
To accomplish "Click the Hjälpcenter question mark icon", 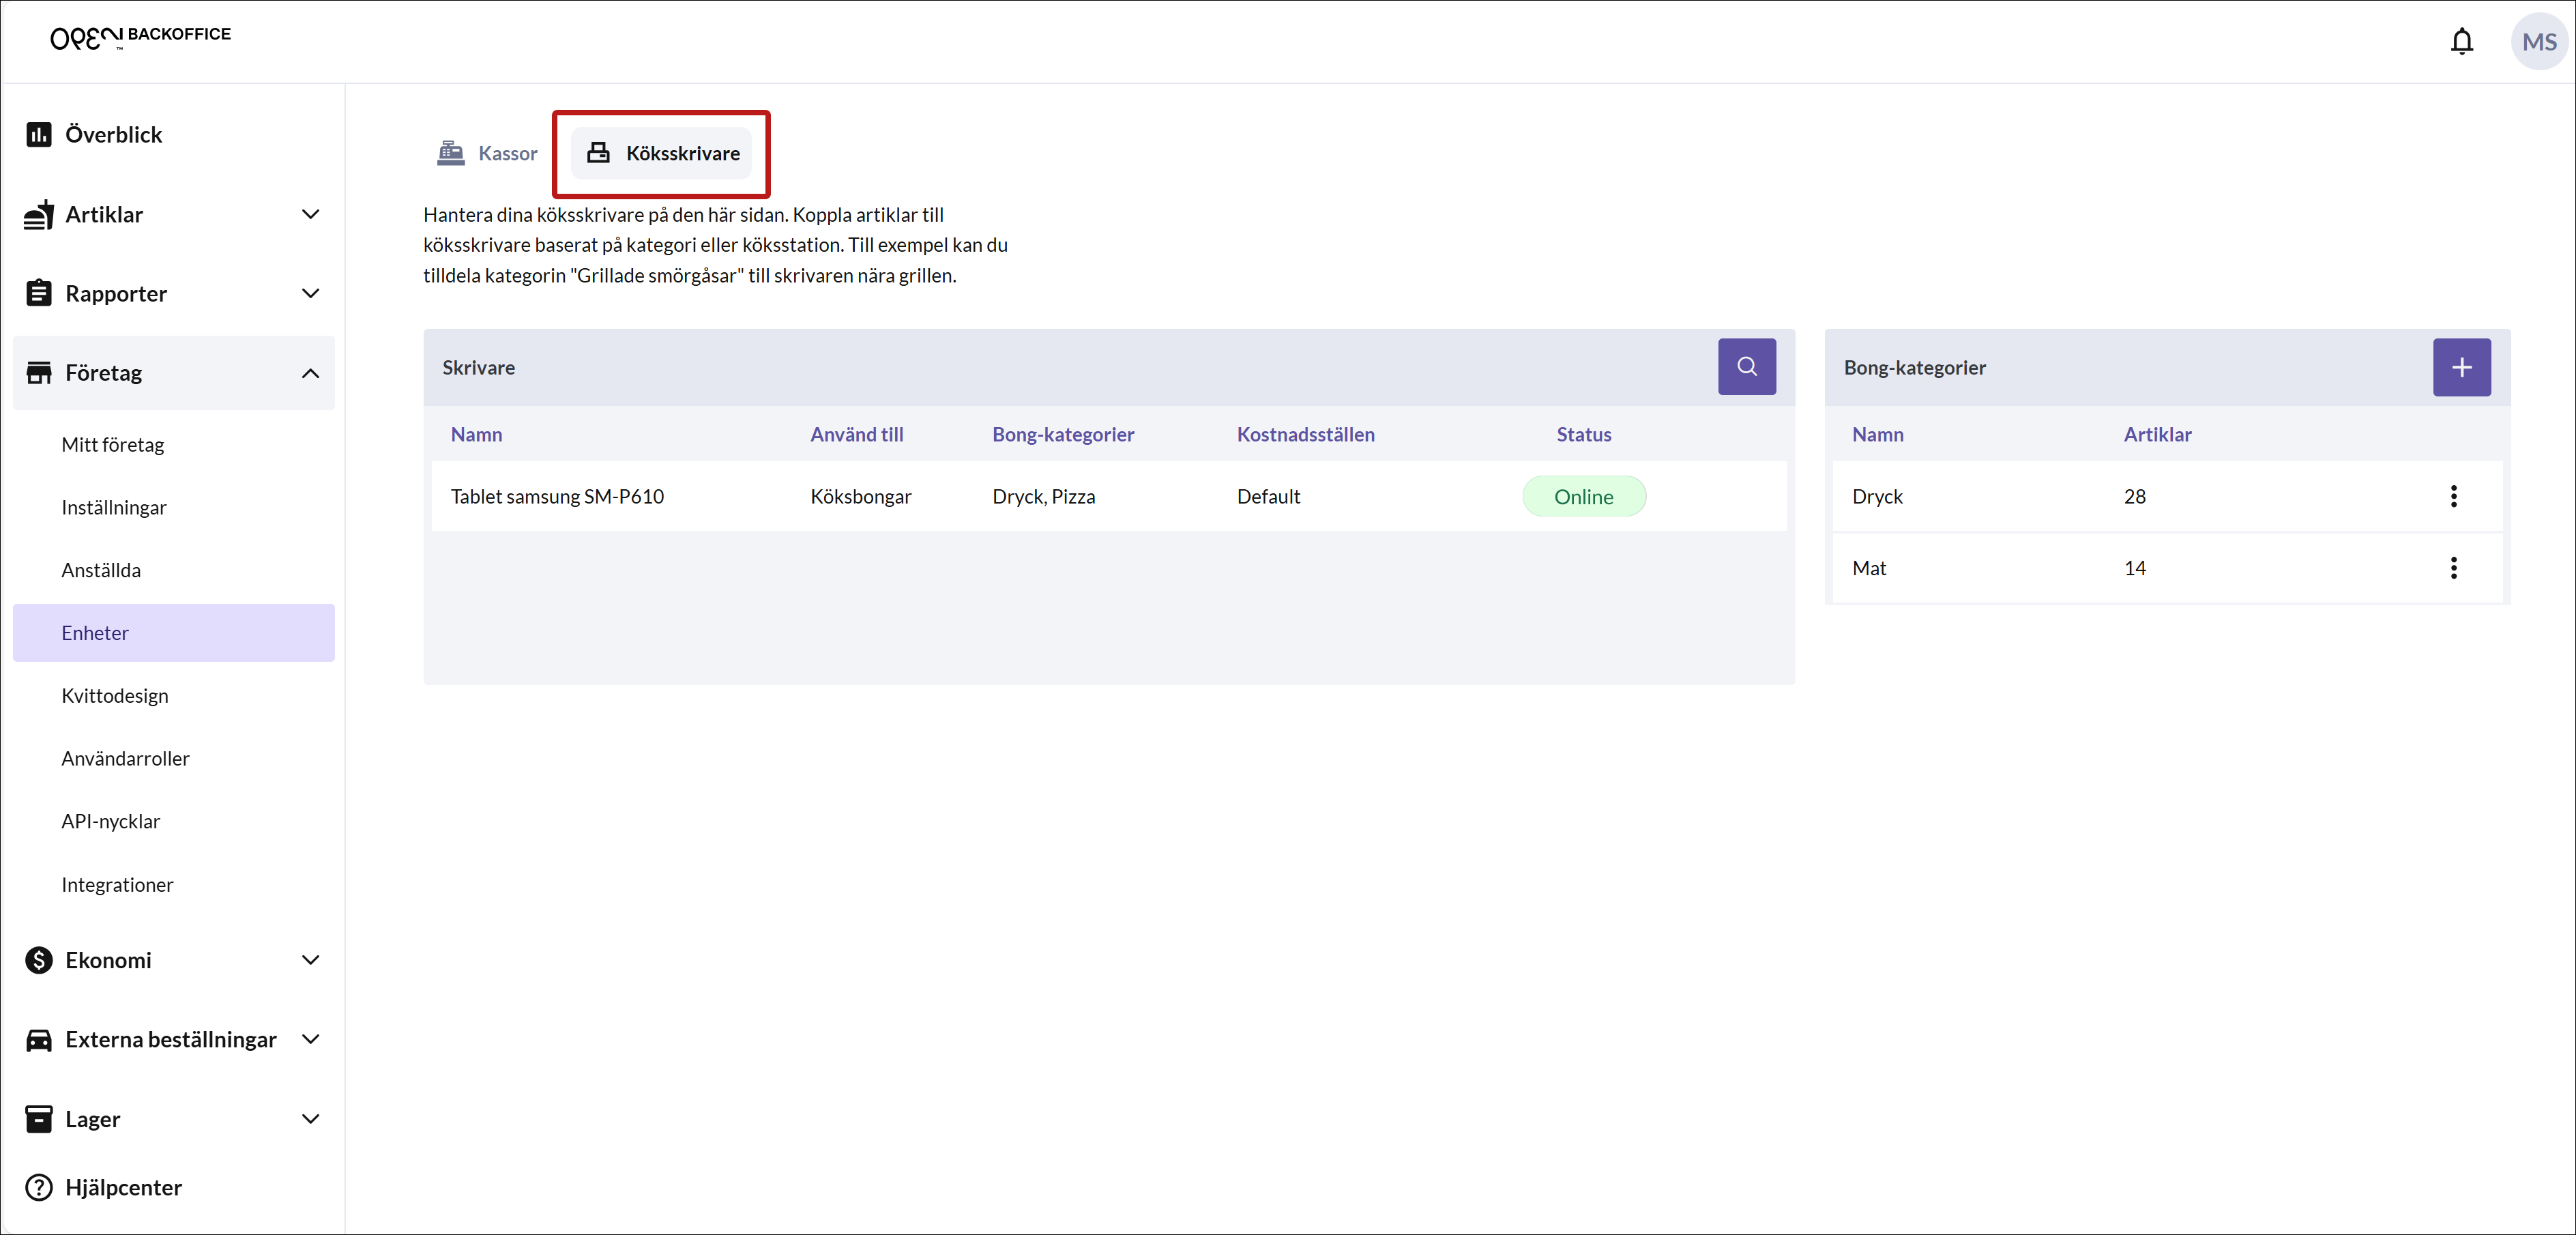I will (x=39, y=1187).
